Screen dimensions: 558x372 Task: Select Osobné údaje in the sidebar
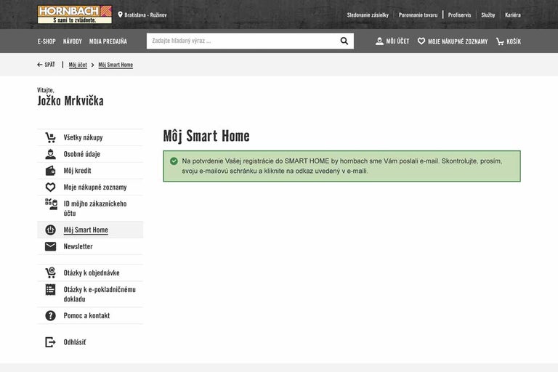(x=81, y=154)
